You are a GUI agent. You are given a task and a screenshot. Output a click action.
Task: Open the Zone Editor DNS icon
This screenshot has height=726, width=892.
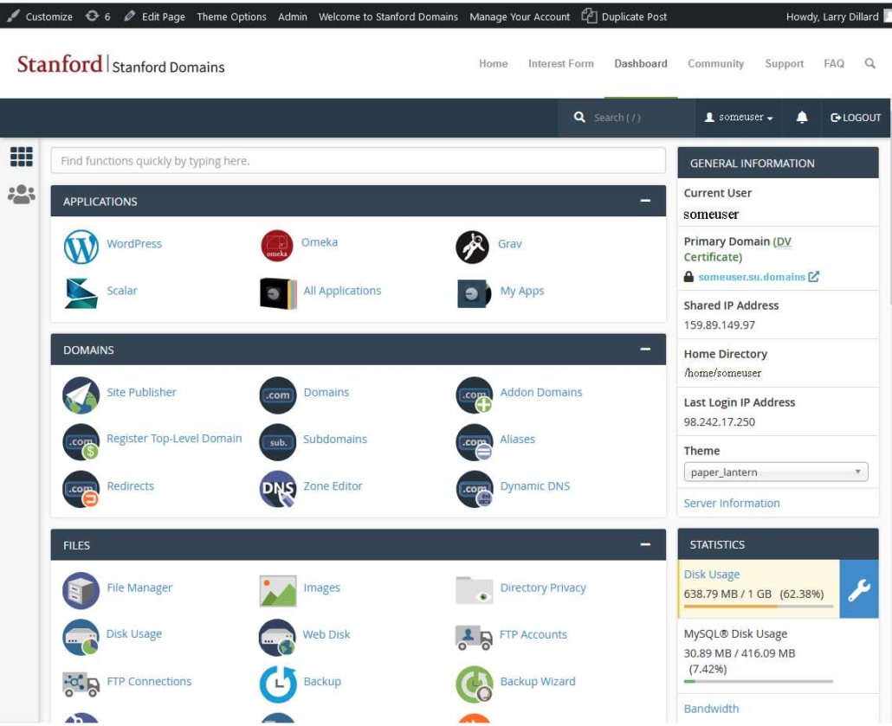[x=278, y=489]
